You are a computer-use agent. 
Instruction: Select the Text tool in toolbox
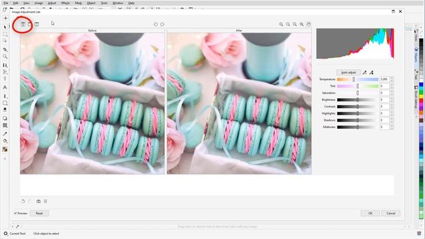tap(5, 88)
